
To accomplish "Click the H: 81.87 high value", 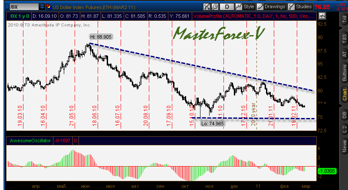I will (x=90, y=16).
